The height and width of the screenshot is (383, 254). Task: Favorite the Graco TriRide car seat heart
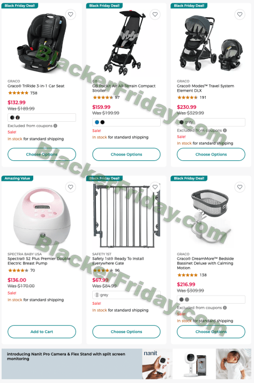click(71, 14)
